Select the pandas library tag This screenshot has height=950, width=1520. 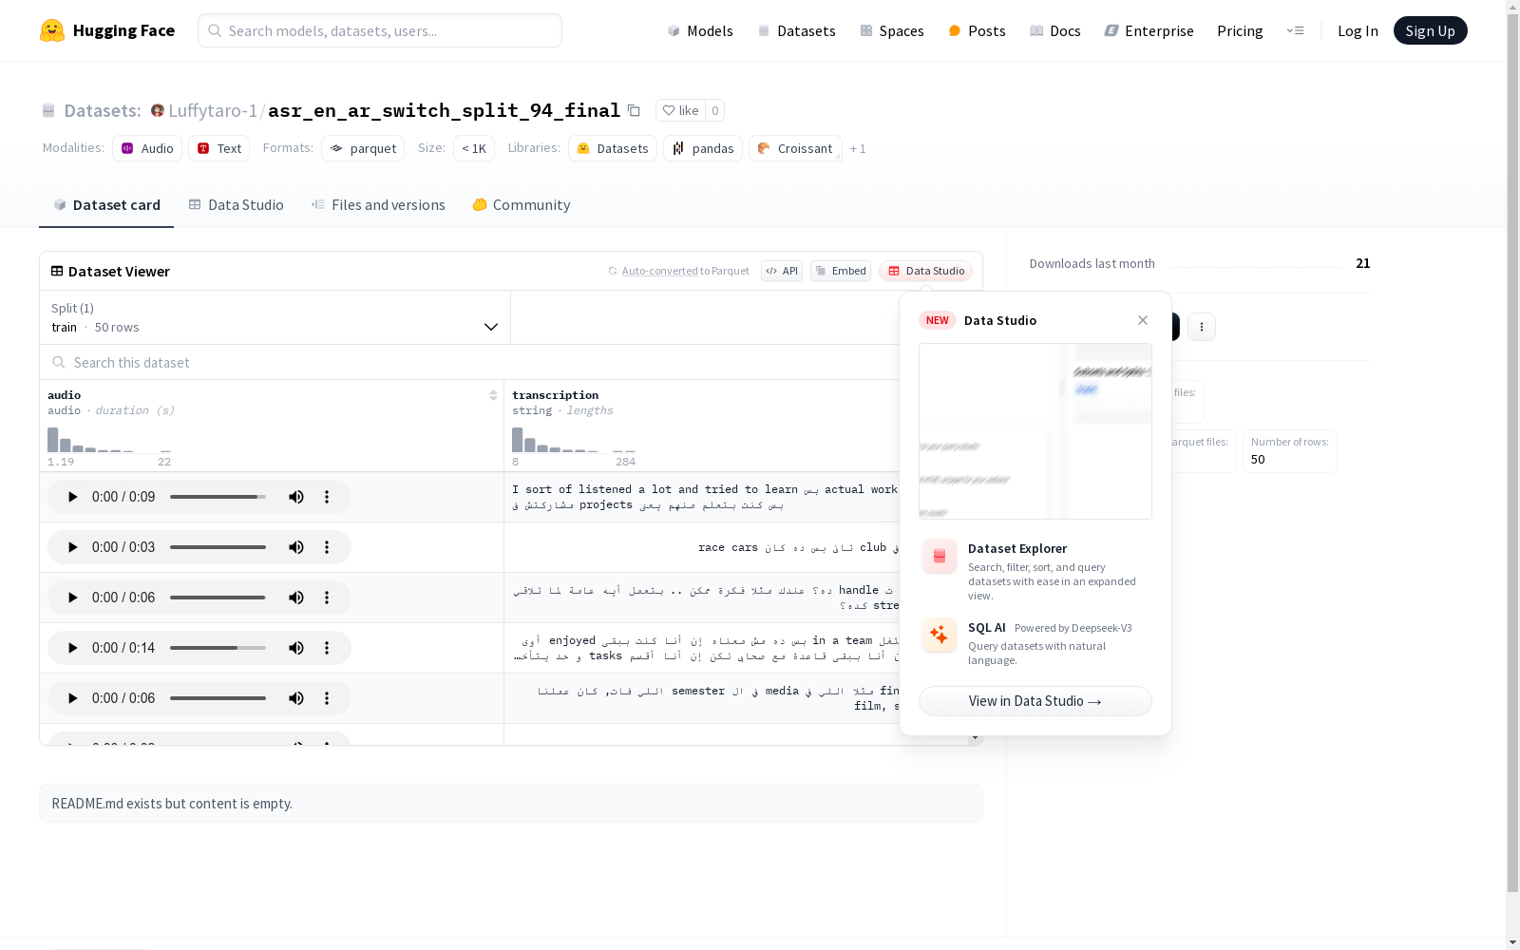pyautogui.click(x=703, y=148)
